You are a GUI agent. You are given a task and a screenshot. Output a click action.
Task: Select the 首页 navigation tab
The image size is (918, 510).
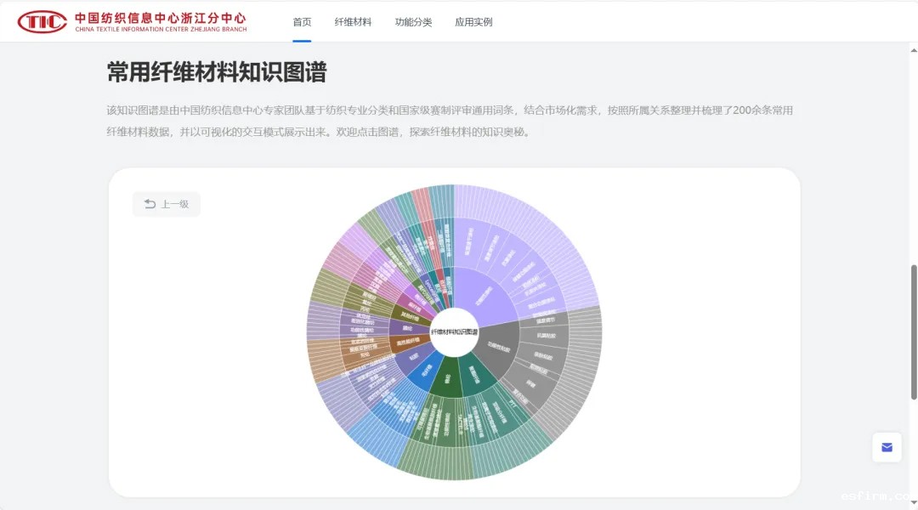point(302,22)
